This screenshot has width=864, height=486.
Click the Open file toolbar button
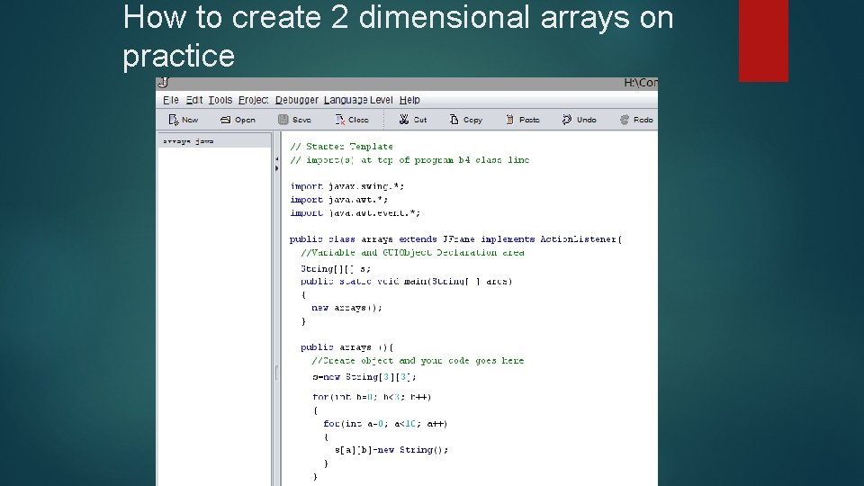(x=238, y=120)
